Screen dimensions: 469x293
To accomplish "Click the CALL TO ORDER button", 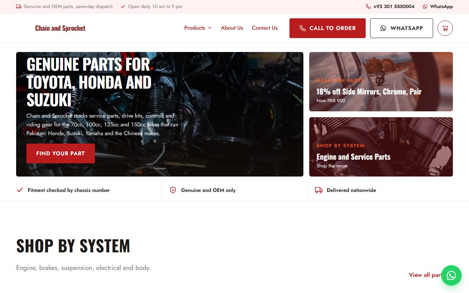I will click(328, 28).
